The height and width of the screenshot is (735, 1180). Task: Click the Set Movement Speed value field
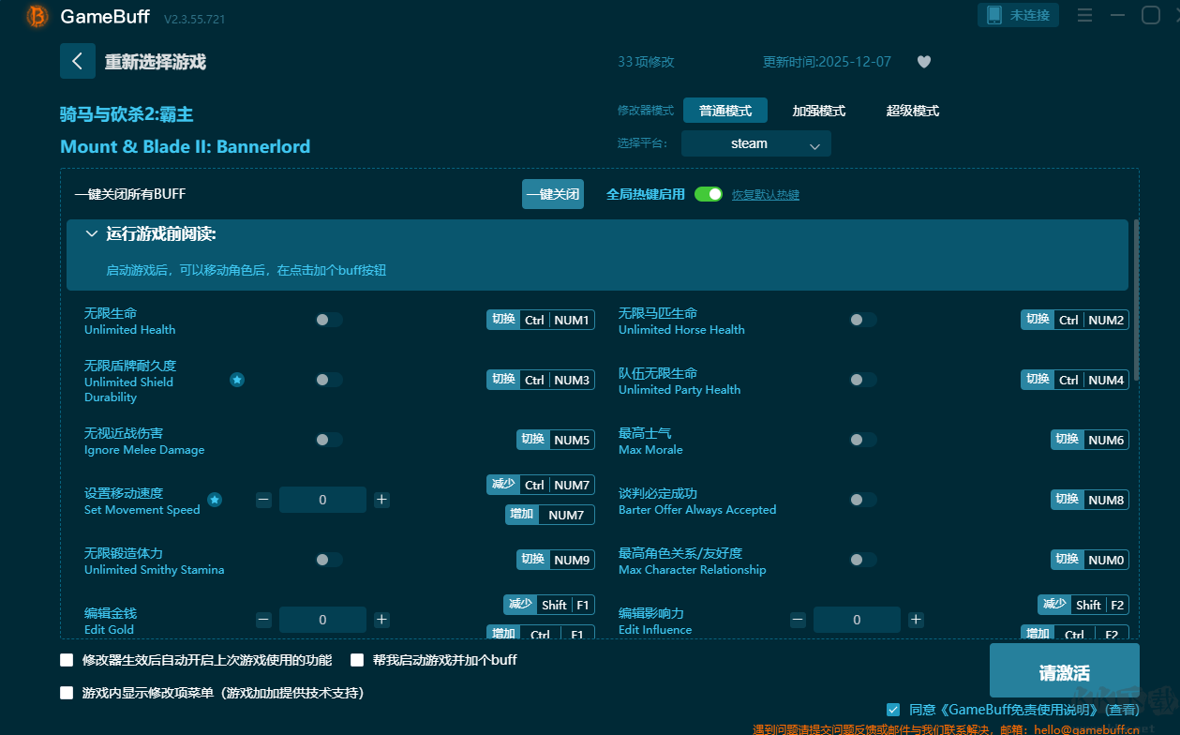322,500
